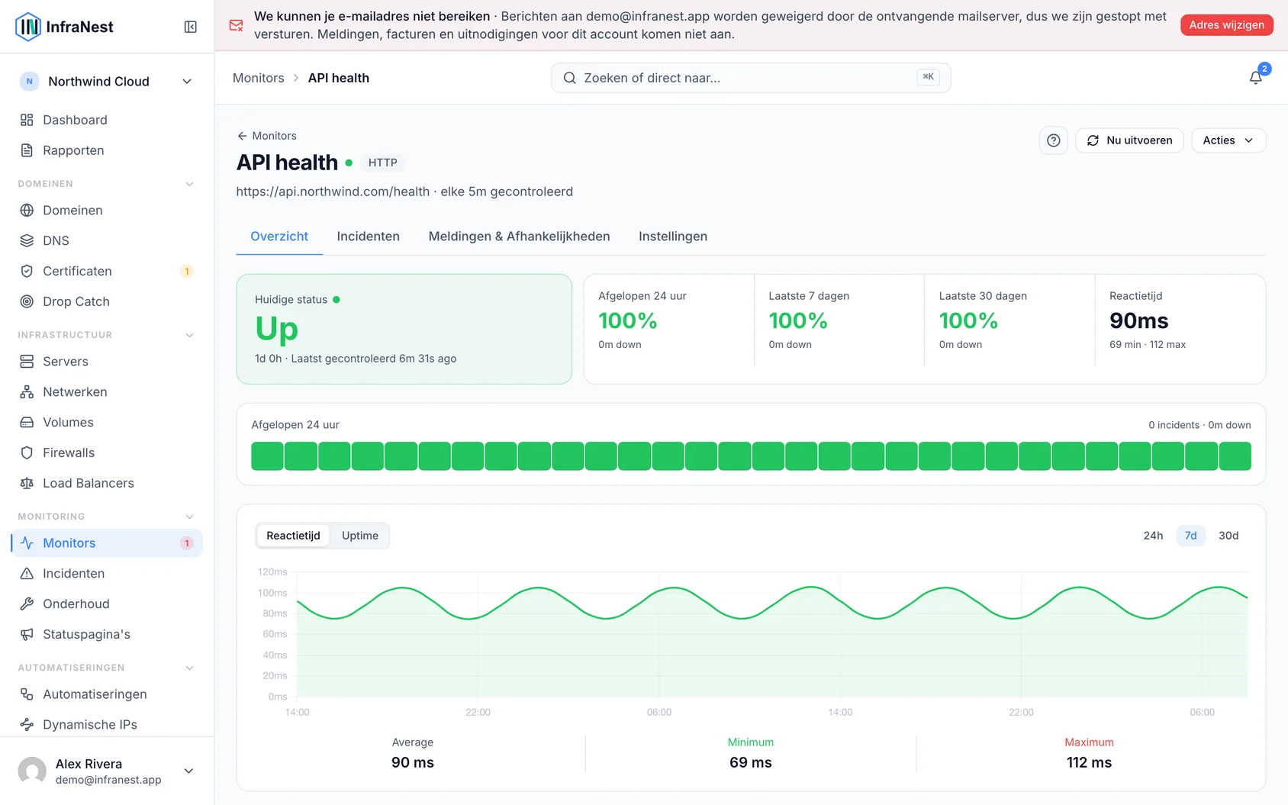
Task: Go back via Monitors arrow link
Action: point(266,136)
